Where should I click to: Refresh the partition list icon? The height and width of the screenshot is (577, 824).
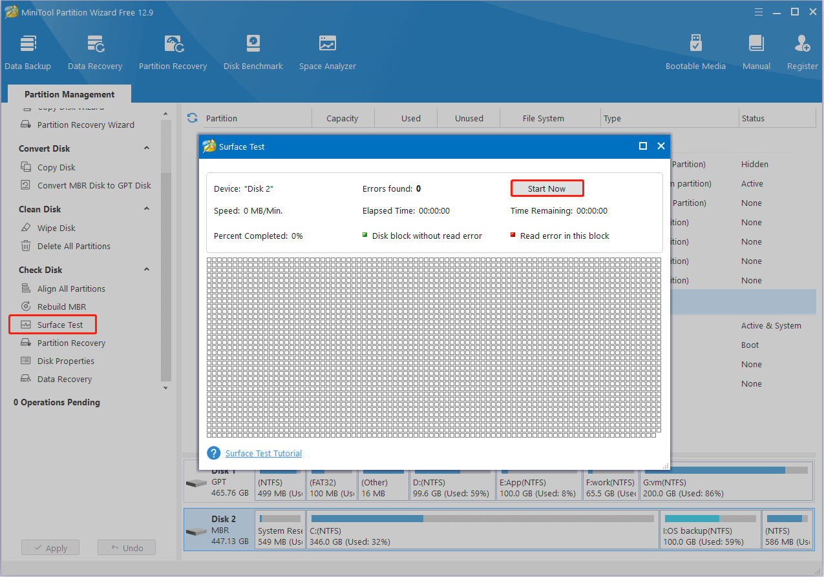pyautogui.click(x=192, y=118)
